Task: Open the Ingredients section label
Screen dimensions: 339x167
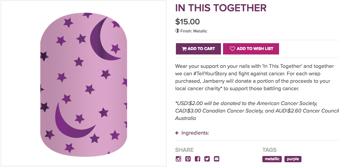Action: [x=195, y=133]
